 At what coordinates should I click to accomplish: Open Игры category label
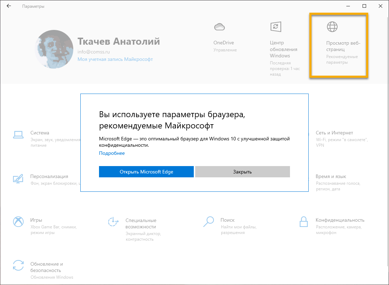pyautogui.click(x=36, y=220)
